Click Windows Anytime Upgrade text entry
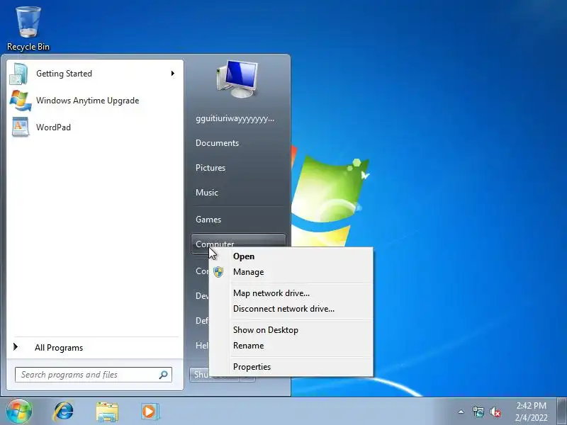Image resolution: width=567 pixels, height=425 pixels. (87, 101)
